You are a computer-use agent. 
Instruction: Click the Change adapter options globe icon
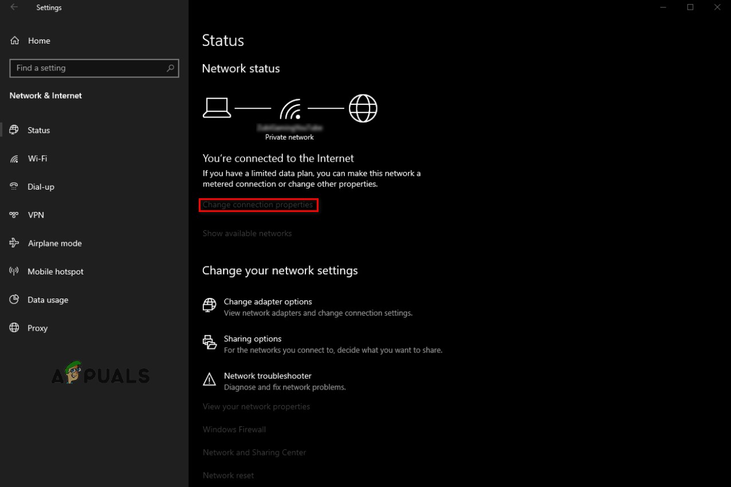[209, 305]
